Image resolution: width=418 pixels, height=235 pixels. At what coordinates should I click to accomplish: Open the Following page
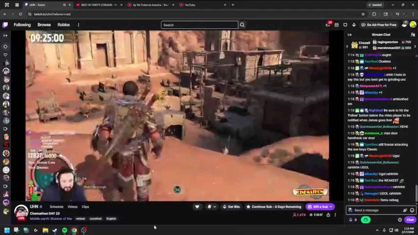(x=22, y=25)
